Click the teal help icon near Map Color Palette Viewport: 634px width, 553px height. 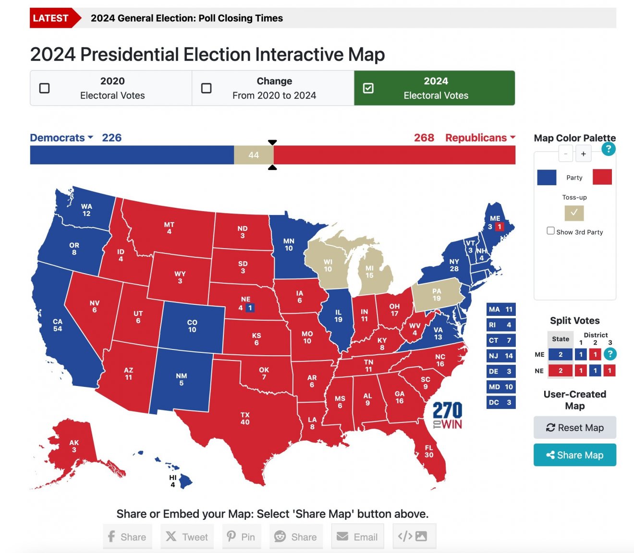point(608,149)
